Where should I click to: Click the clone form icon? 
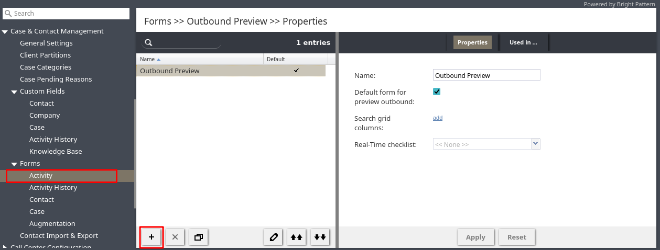pos(199,237)
